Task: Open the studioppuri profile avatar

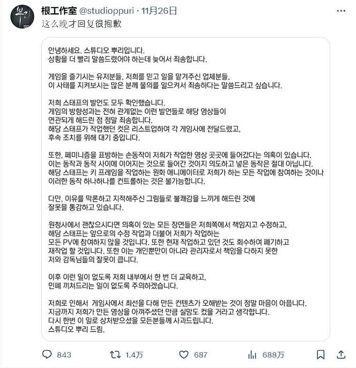Action: click(x=22, y=17)
